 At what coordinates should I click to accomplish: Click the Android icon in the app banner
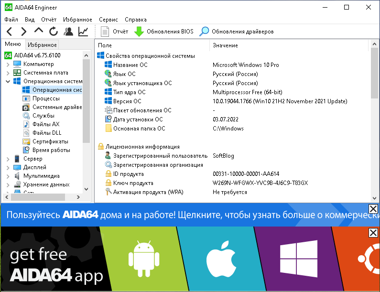[x=144, y=259]
